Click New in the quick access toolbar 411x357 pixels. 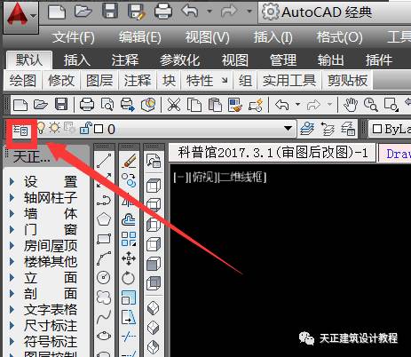(x=57, y=12)
